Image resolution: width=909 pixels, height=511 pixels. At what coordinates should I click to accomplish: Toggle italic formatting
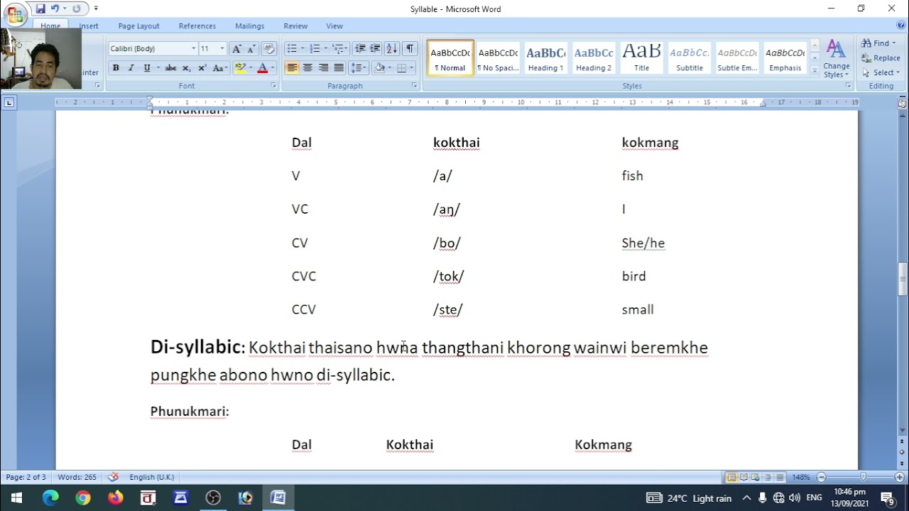[x=131, y=68]
